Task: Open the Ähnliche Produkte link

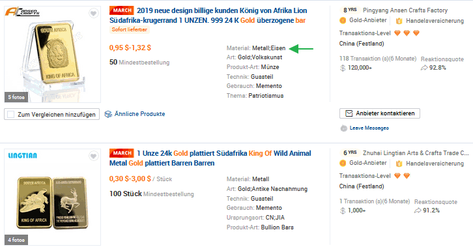Action: click(x=139, y=114)
